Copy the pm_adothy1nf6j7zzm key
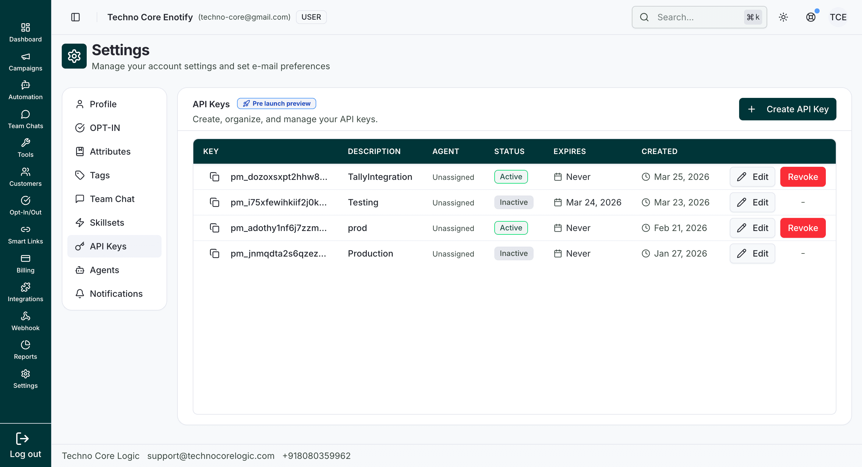The image size is (862, 467). coord(215,228)
